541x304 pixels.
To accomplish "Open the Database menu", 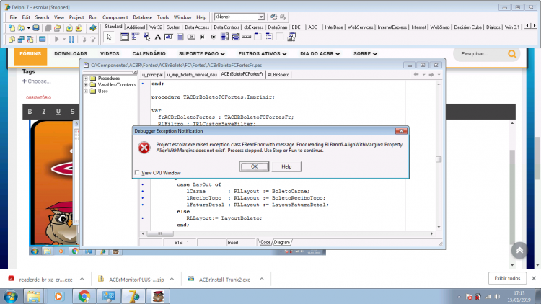I will pos(143,17).
